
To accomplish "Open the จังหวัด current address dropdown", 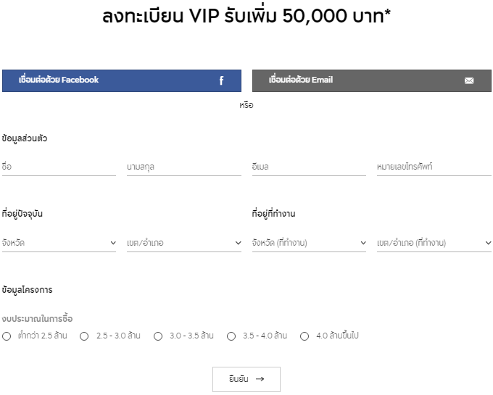I will coord(59,243).
